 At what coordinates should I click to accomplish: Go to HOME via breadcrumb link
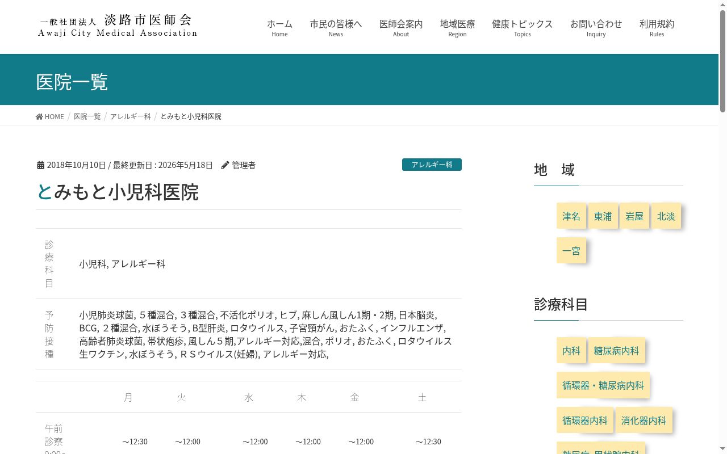click(x=50, y=116)
